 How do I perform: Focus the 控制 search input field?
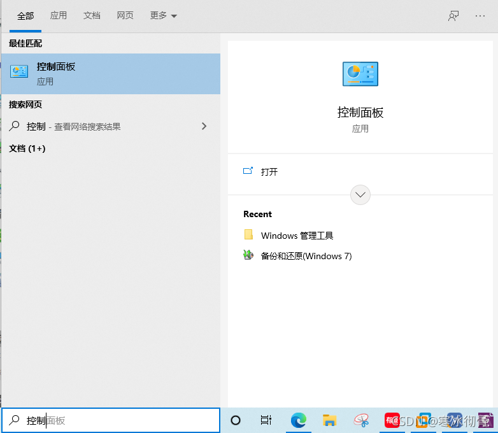(x=111, y=420)
